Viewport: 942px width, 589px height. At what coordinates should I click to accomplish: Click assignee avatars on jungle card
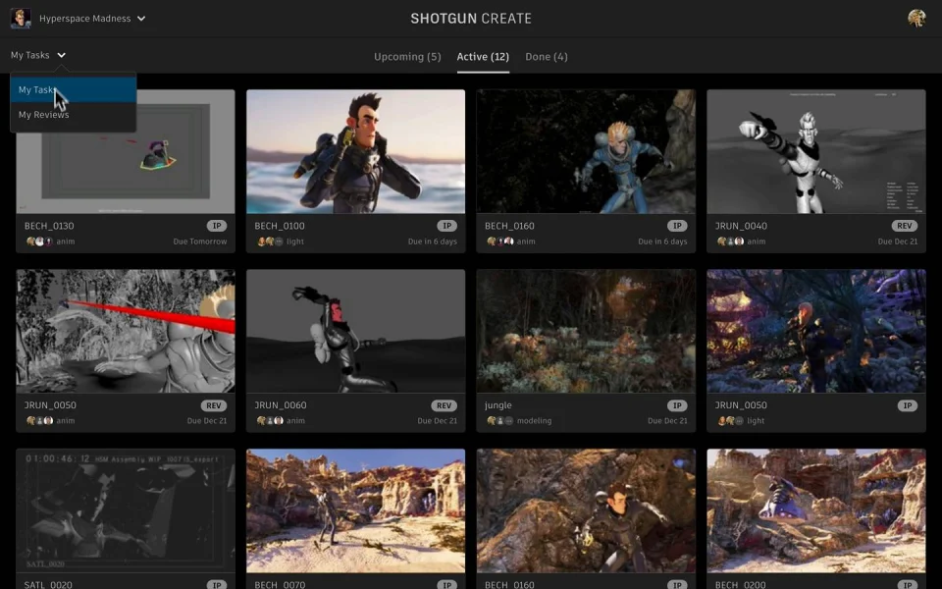(499, 421)
